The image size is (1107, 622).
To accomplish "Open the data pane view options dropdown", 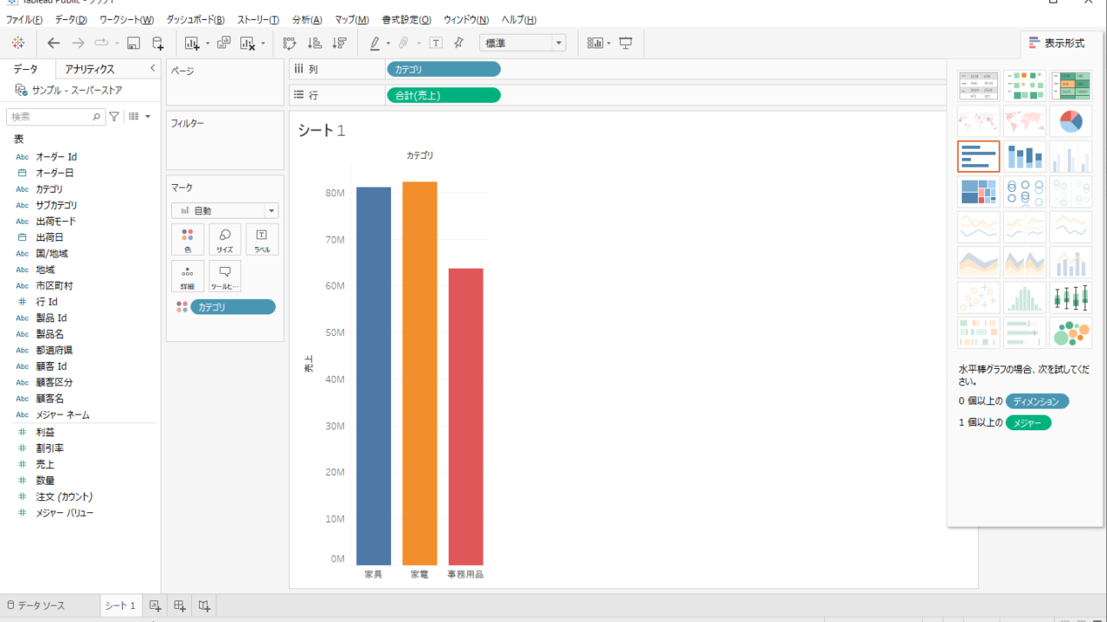I will 139,117.
